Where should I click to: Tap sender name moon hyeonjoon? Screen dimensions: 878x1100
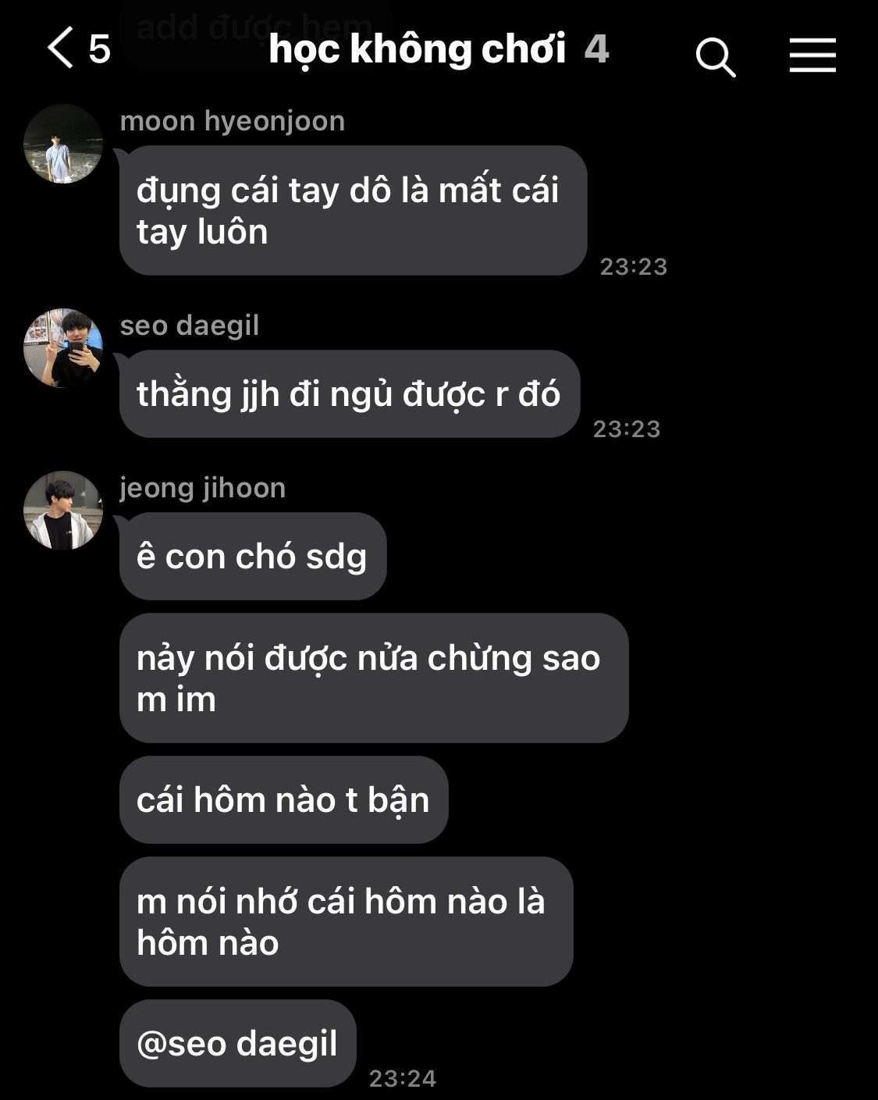(233, 121)
